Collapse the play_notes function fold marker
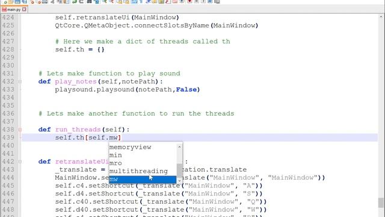Image resolution: width=385 pixels, height=217 pixels. point(20,81)
